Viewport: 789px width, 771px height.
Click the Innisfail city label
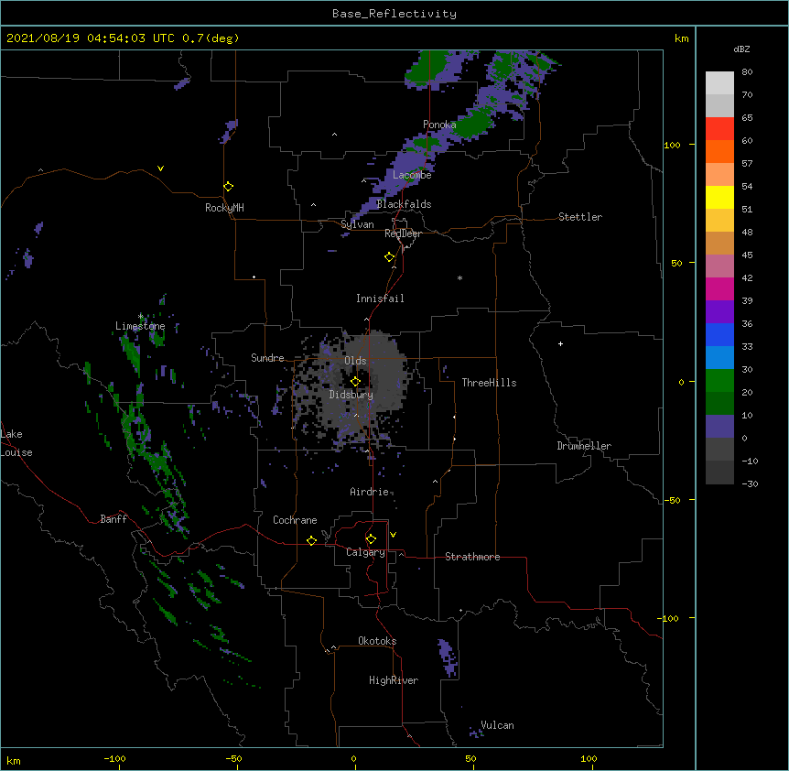[x=380, y=299]
